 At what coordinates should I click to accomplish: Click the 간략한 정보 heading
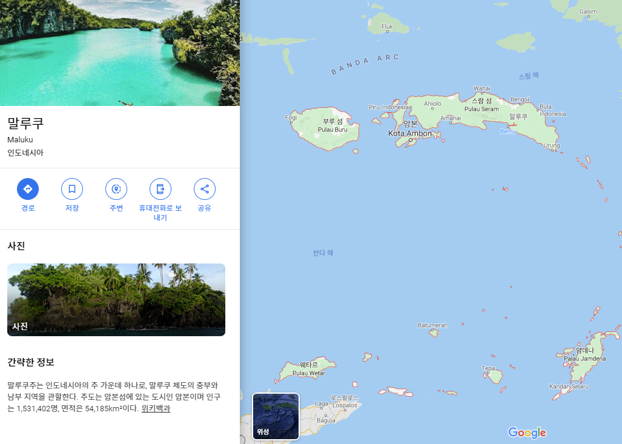(x=30, y=362)
